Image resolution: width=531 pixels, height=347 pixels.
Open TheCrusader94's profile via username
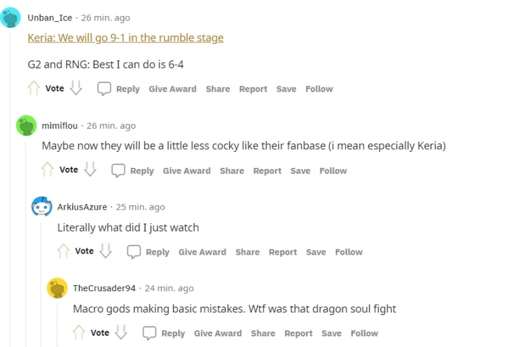click(x=104, y=288)
